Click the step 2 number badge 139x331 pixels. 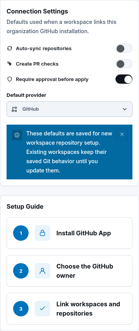coord(21,271)
